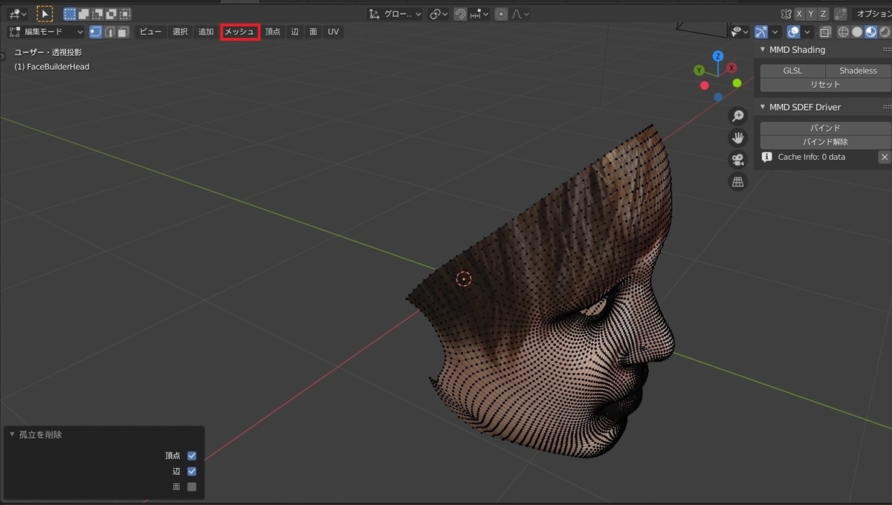Viewport: 892px width, 505px height.
Task: Open the 編集モード mode dropdown
Action: [46, 32]
